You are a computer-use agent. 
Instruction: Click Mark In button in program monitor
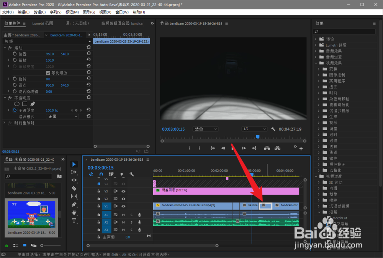point(190,148)
